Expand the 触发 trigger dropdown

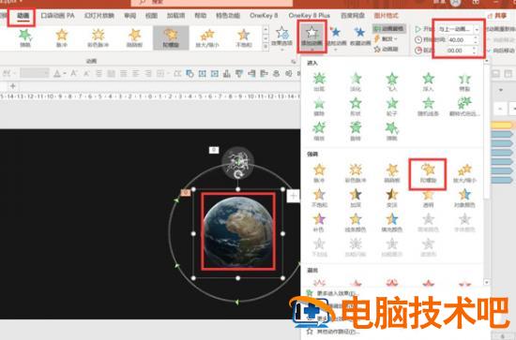coord(386,38)
